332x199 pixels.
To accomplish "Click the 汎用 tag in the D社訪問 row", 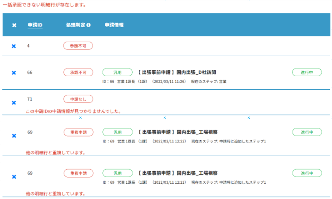I will 117,72.
